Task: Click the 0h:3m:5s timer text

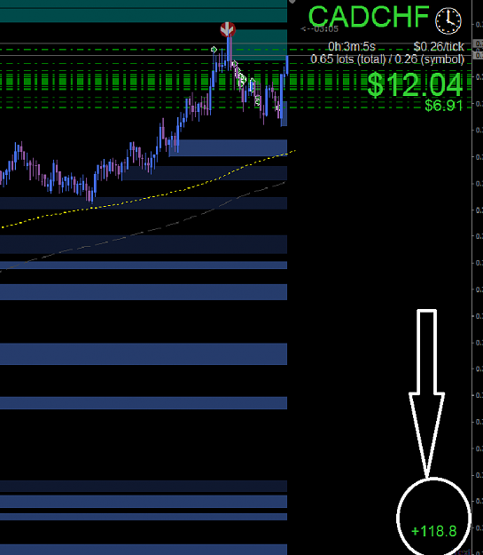Action: pos(352,46)
